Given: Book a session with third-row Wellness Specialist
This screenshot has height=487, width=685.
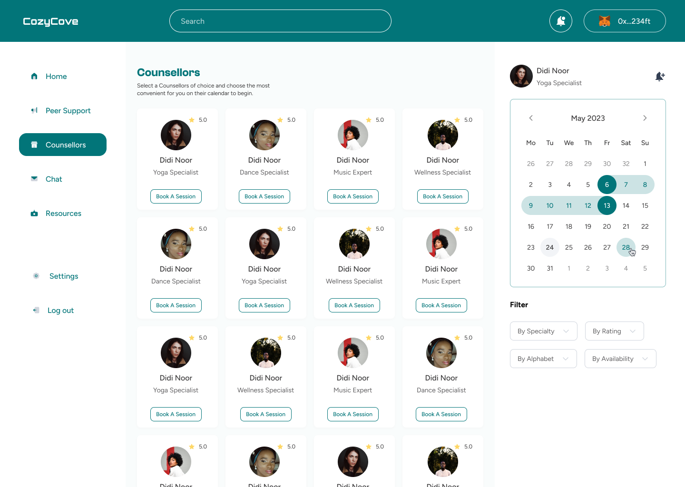Looking at the screenshot, I should [x=266, y=414].
